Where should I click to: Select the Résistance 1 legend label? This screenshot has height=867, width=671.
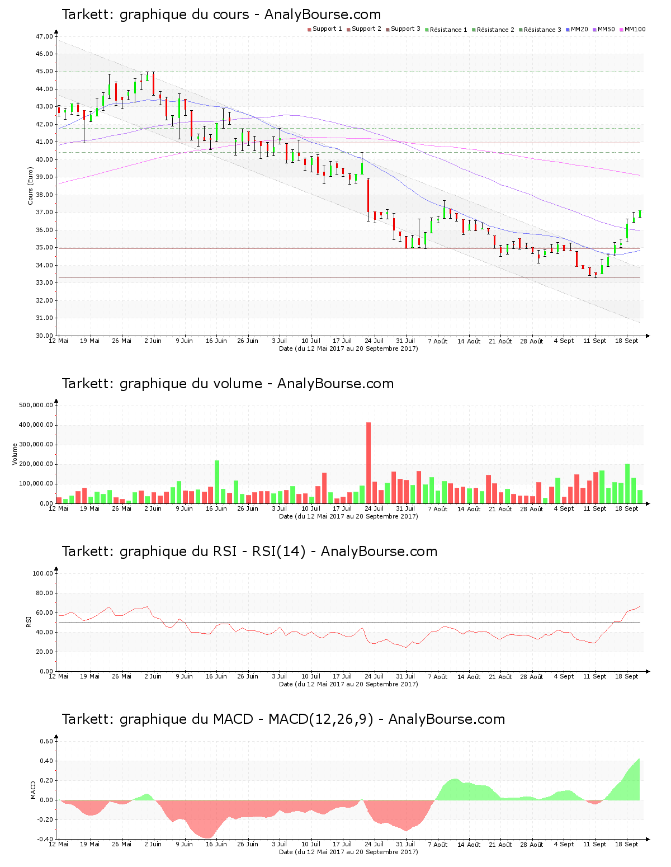pos(448,30)
